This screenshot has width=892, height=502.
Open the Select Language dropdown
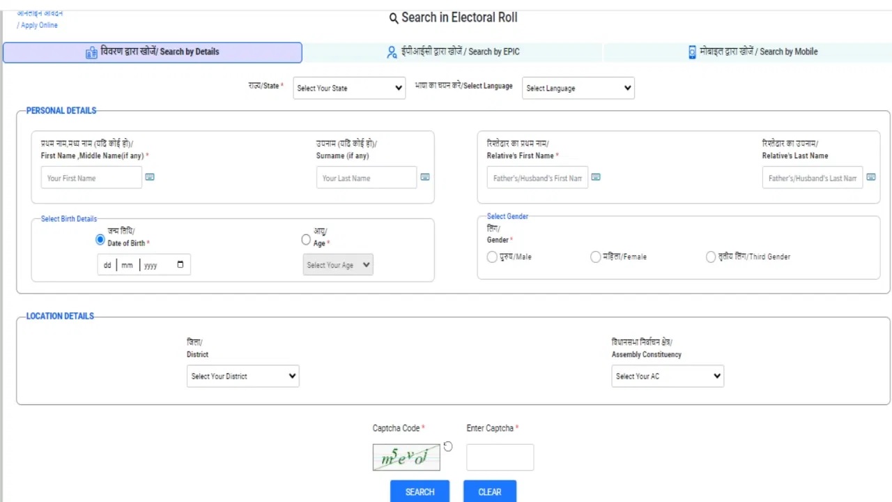(x=578, y=89)
